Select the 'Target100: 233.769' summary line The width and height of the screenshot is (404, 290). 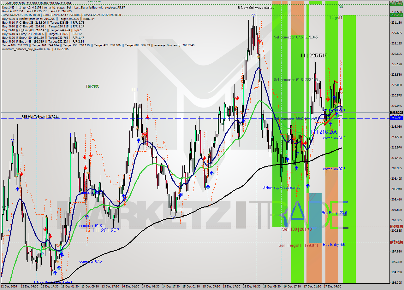point(98,45)
